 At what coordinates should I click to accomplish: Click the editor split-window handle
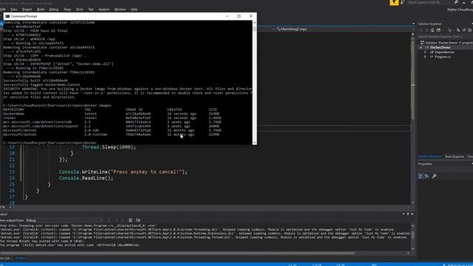tap(412, 34)
